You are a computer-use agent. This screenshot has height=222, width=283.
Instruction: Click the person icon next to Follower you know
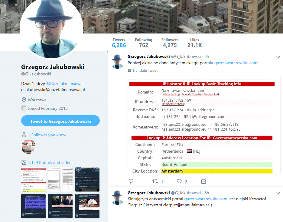(x=24, y=135)
